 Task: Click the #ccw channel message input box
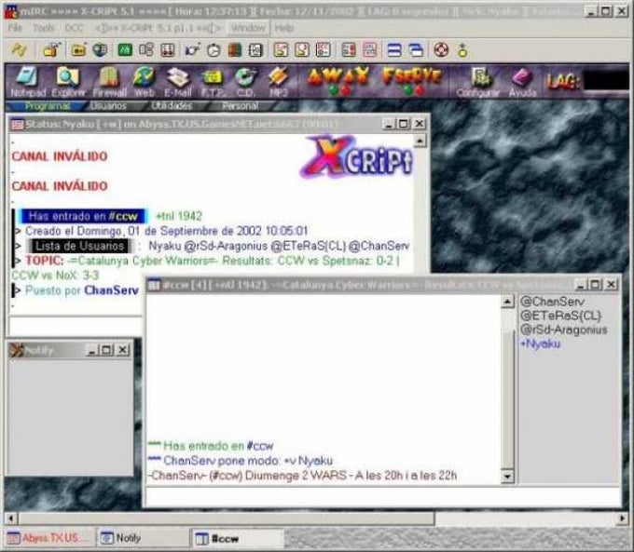pos(382,496)
